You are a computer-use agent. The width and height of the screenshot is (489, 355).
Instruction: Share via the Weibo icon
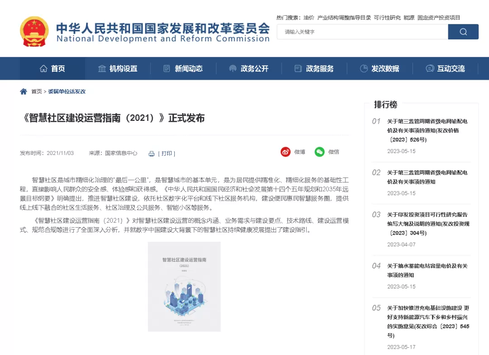285,152
